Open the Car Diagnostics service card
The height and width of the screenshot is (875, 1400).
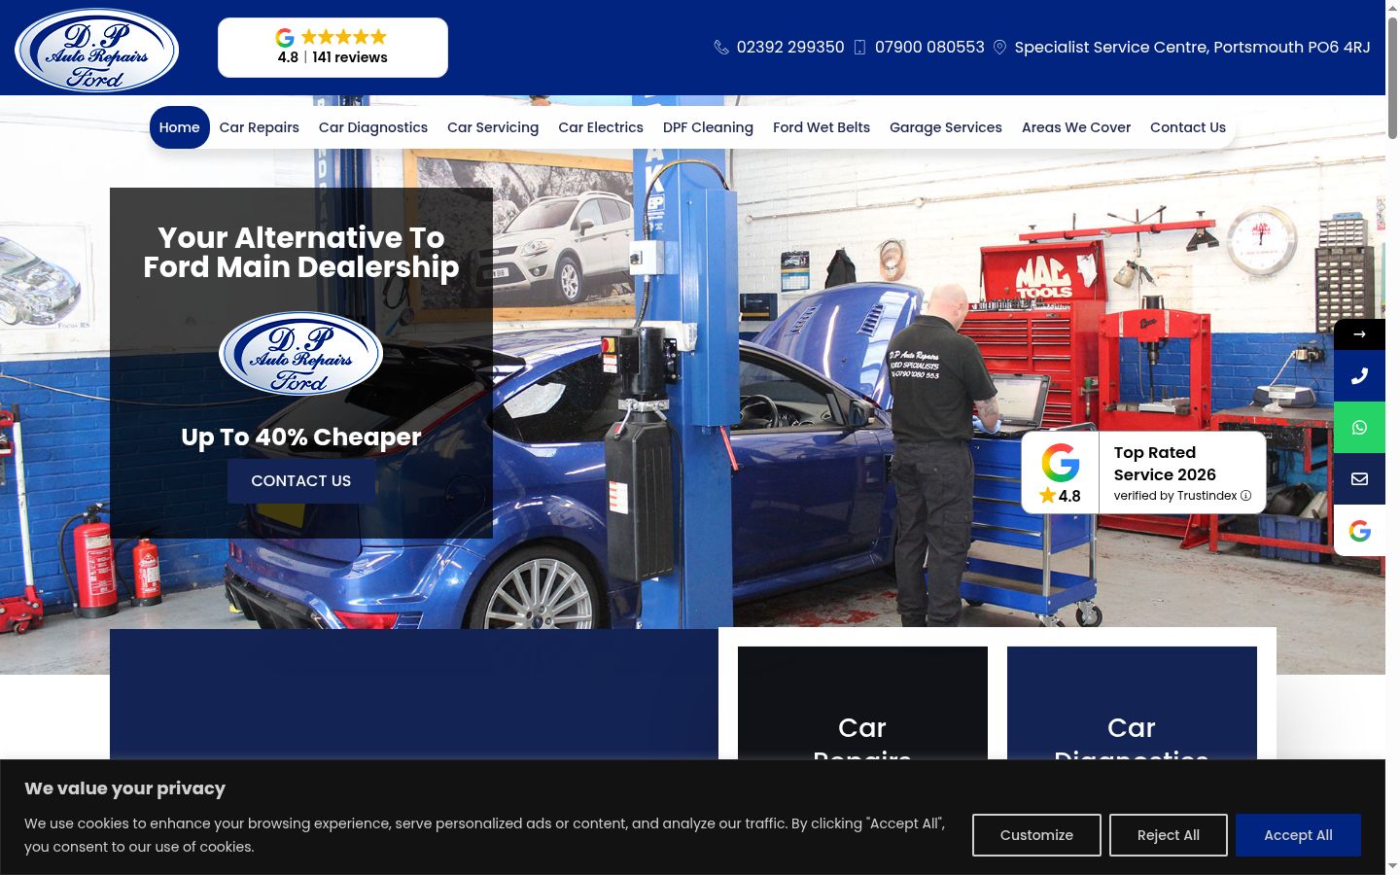(1132, 703)
